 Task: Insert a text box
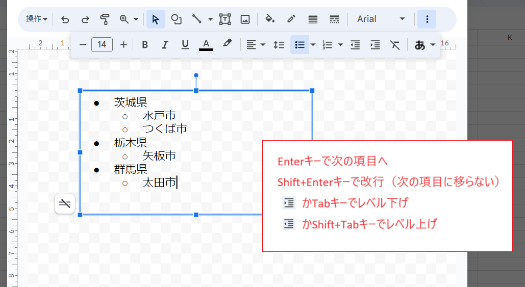(225, 19)
